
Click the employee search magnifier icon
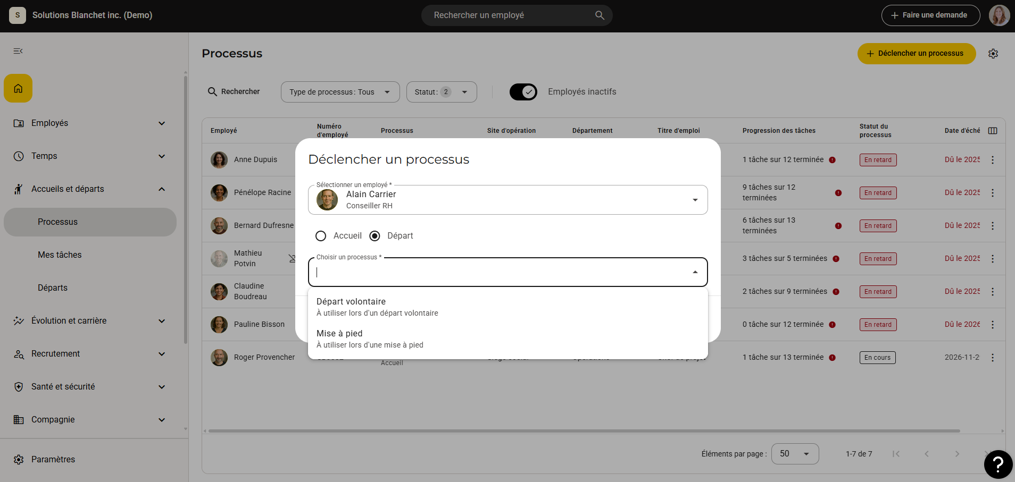[600, 15]
